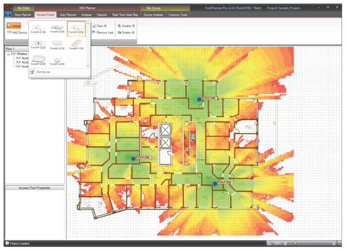Image resolution: width=346 pixels, height=250 pixels.
Task: Click the device gallery scroll down arrow
Action: click(x=88, y=66)
